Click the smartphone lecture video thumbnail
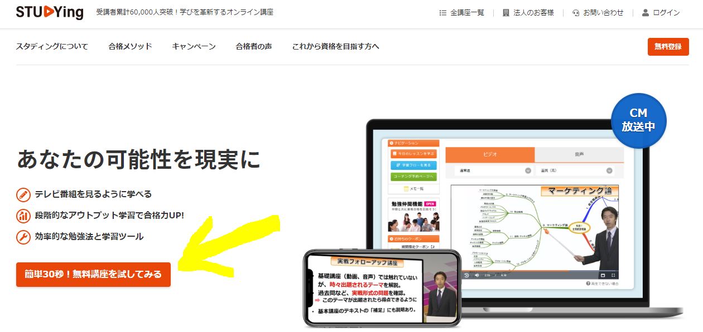The height and width of the screenshot is (332, 703). (x=383, y=288)
